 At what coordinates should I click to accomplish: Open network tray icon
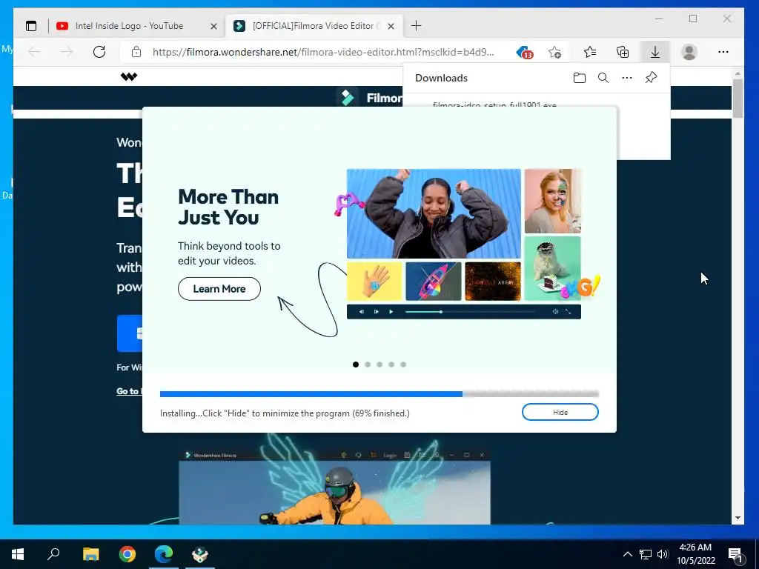[646, 554]
